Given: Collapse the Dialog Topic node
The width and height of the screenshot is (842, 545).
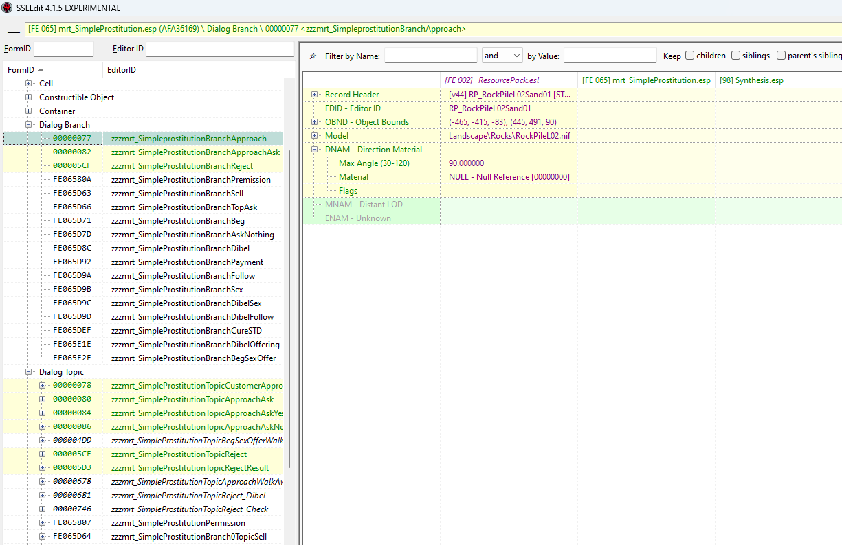Looking at the screenshot, I should (x=29, y=372).
